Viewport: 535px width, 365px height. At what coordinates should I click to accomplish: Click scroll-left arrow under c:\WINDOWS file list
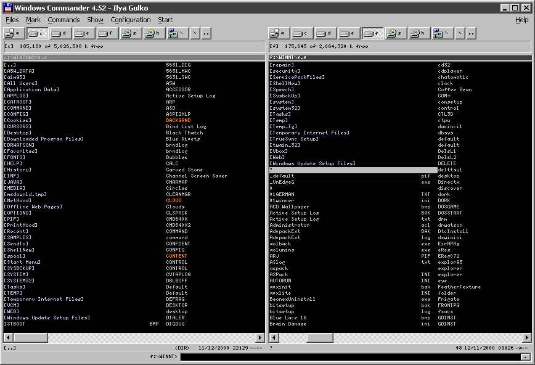[9, 338]
